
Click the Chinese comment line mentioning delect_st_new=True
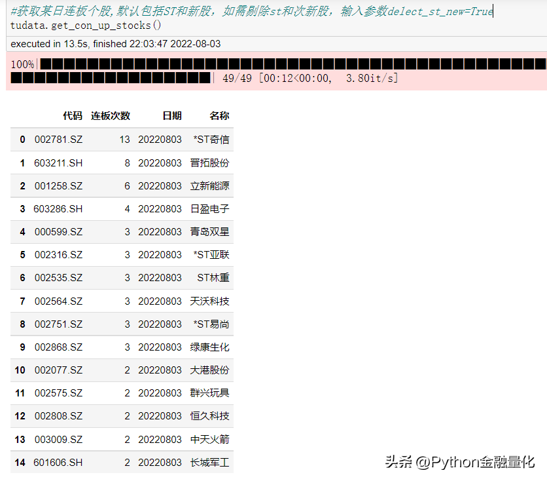[252, 11]
